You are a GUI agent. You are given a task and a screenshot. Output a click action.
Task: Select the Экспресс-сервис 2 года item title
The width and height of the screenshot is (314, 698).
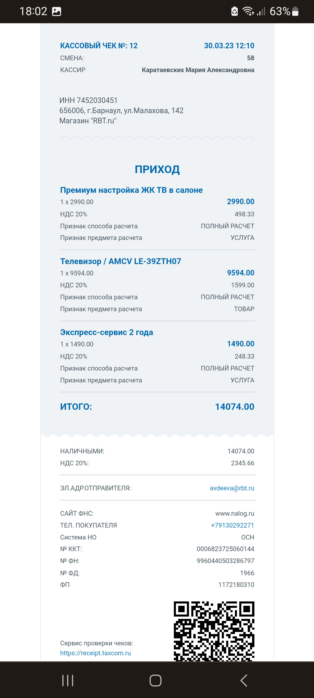106,332
